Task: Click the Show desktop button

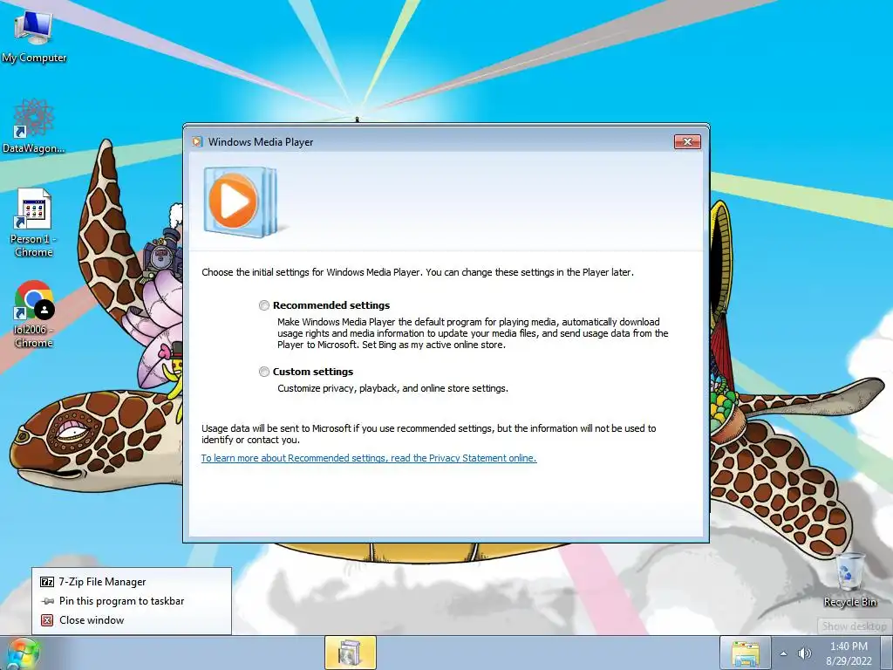Action: 887,653
